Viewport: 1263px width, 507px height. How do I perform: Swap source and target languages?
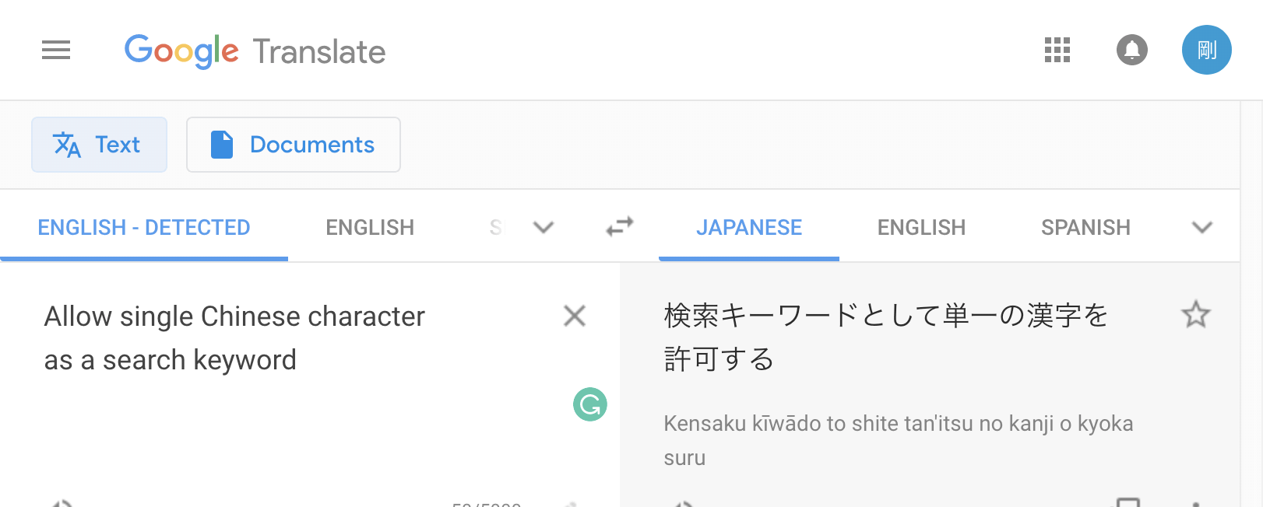(620, 227)
